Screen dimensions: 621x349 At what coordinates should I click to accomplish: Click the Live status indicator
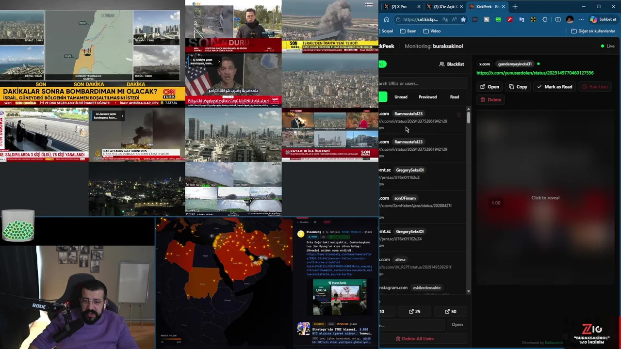pyautogui.click(x=607, y=46)
